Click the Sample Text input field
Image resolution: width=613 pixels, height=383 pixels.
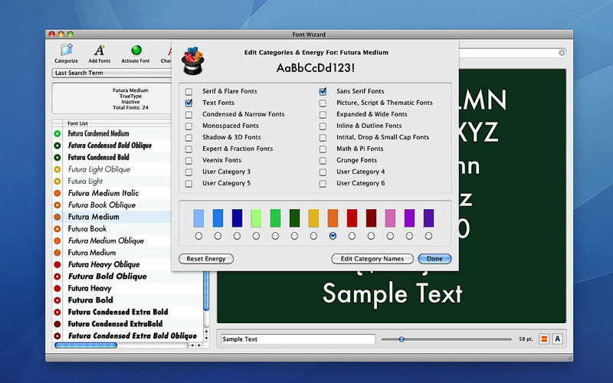click(298, 339)
